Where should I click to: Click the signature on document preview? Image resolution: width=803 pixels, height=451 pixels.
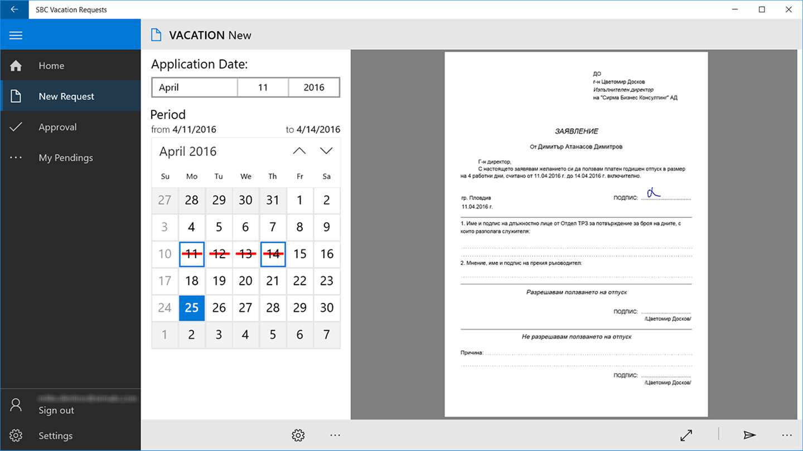653,193
